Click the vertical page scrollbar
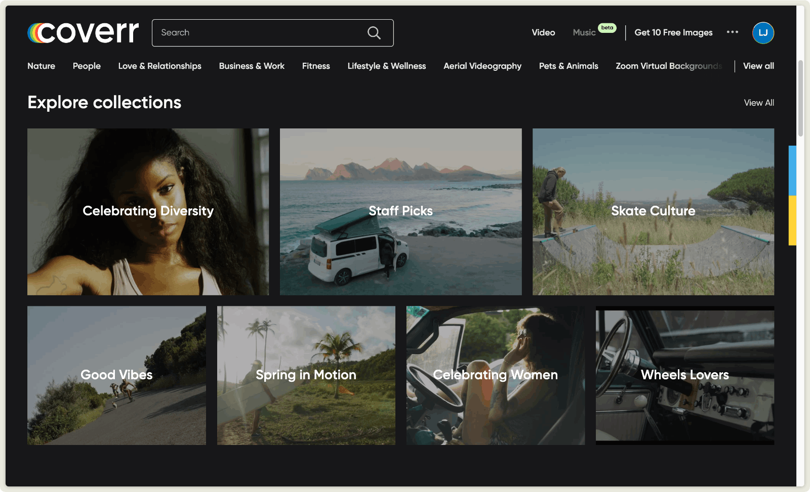The width and height of the screenshot is (810, 492). 800,99
